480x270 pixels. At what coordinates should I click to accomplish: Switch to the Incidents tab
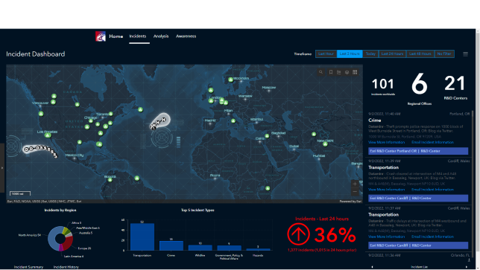138,36
